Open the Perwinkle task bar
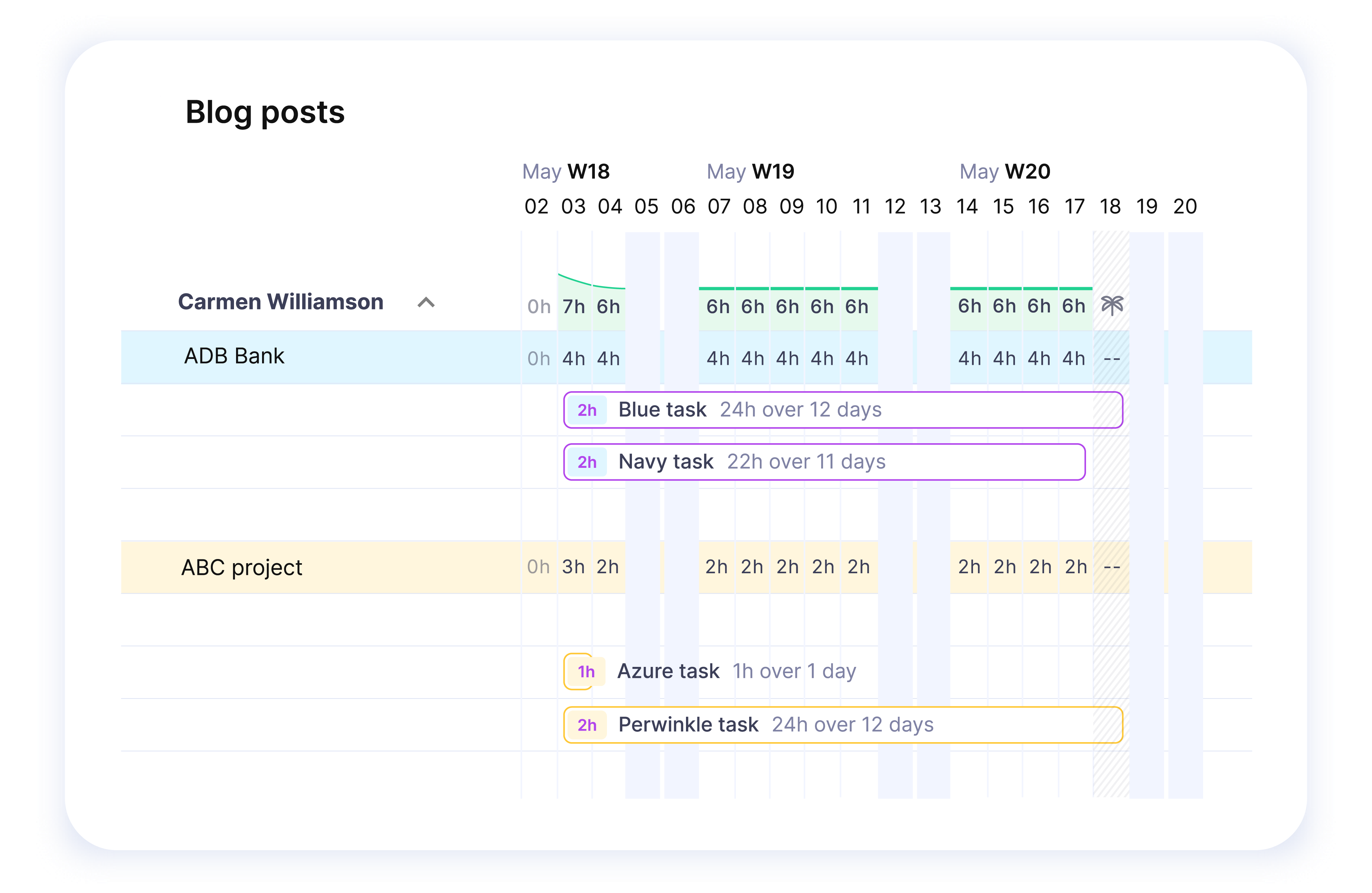The image size is (1372, 893). (843, 724)
